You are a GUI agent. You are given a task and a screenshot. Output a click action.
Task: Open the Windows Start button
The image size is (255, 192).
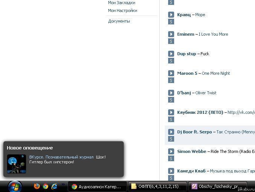point(15,186)
